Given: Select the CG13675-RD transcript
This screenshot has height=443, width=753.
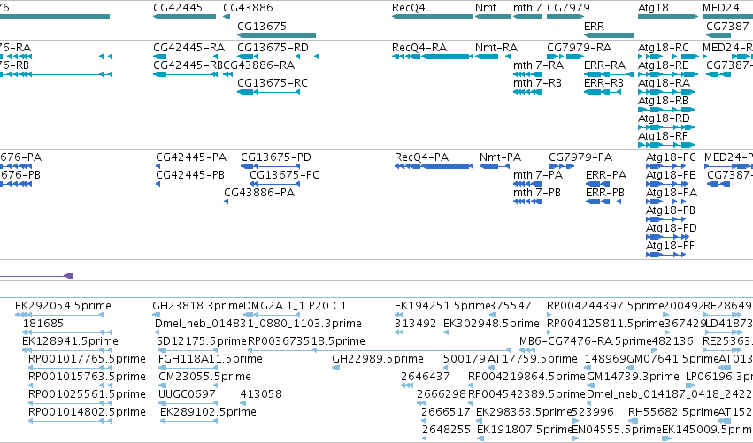Looking at the screenshot, I should click(x=278, y=57).
